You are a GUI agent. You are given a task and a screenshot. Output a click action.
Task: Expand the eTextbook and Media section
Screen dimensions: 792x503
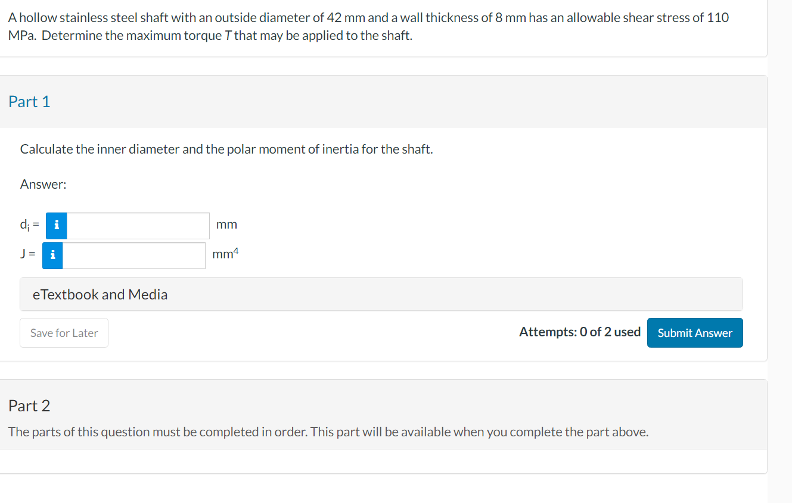100,294
